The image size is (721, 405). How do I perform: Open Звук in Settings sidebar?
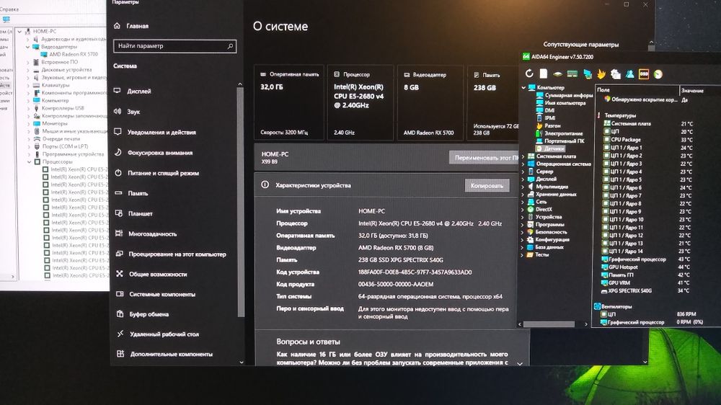[x=133, y=111]
